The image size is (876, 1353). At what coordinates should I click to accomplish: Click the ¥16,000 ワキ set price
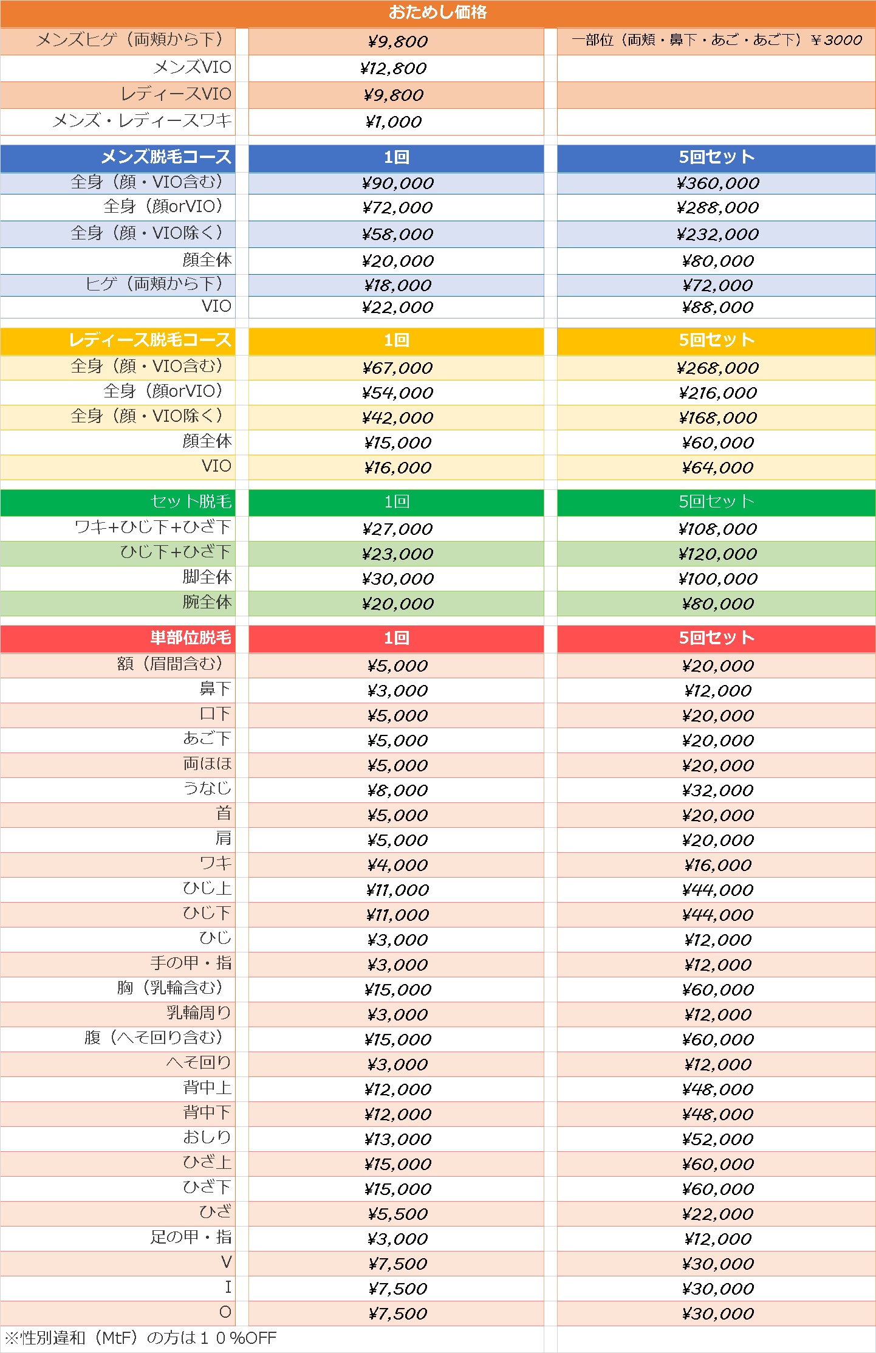pyautogui.click(x=717, y=866)
